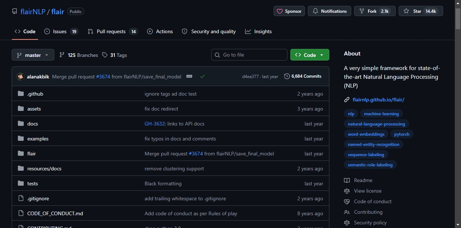
Task: Click the magnifier icon in Go to file
Action: click(x=217, y=55)
